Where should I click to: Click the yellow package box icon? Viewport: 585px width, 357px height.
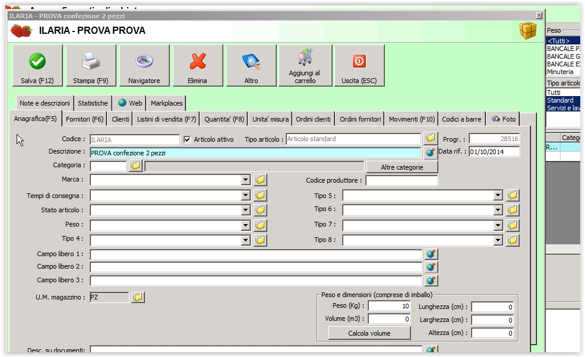(527, 30)
